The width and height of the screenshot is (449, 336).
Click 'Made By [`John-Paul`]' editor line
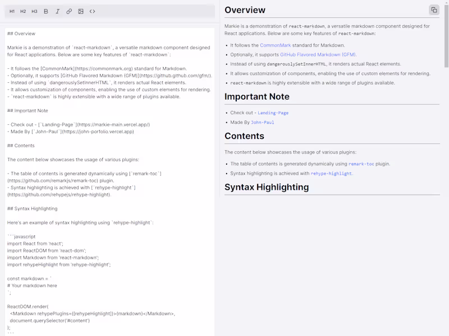(x=71, y=132)
